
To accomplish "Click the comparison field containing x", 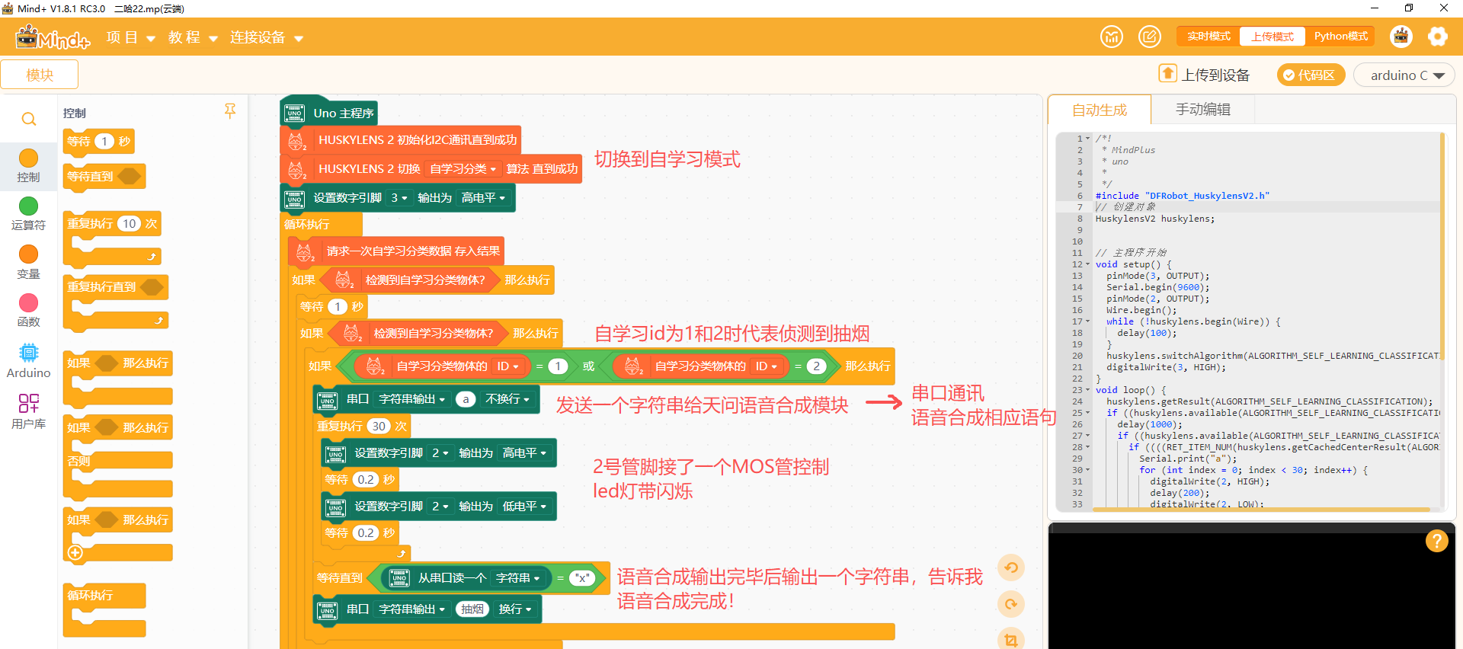I will pyautogui.click(x=582, y=578).
